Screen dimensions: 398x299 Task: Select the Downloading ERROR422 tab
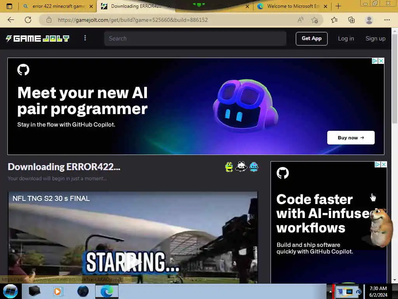pos(136,6)
